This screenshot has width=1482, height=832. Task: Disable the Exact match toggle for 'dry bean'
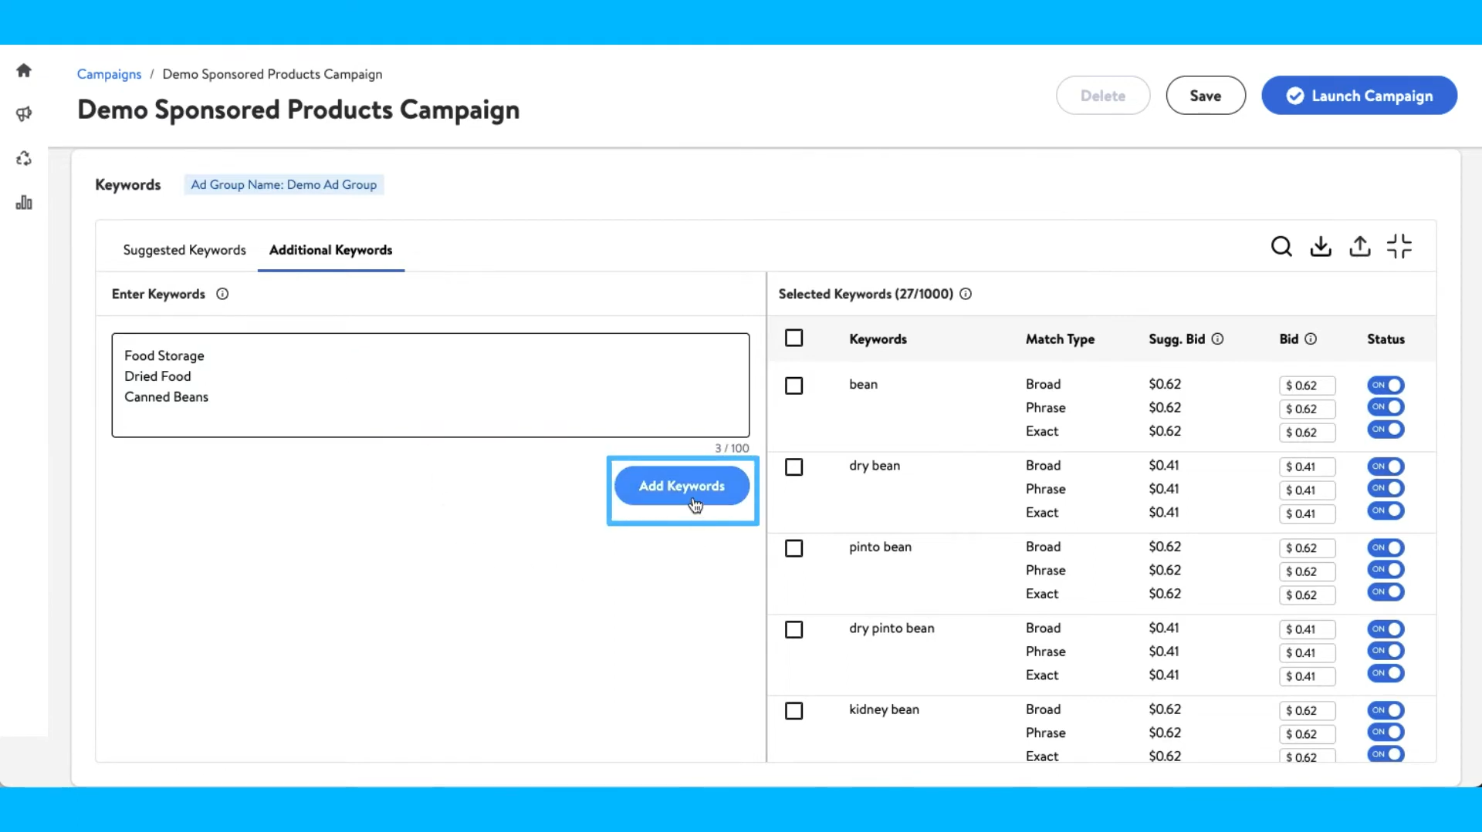point(1386,510)
